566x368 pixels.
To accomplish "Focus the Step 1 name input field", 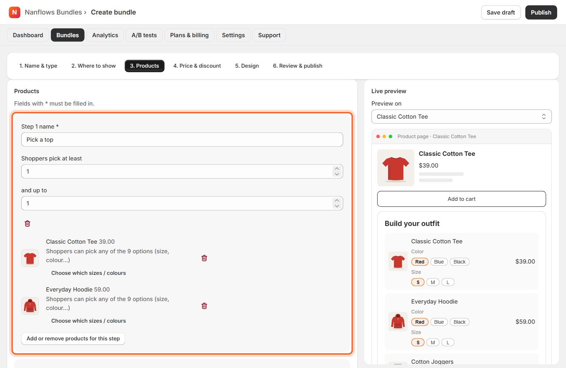I will [x=182, y=140].
